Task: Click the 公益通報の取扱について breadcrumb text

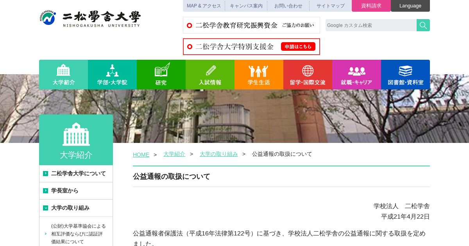Action: click(x=282, y=154)
